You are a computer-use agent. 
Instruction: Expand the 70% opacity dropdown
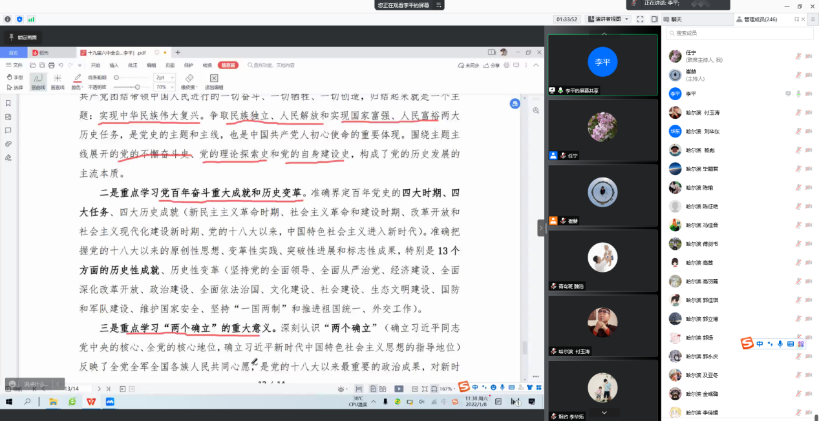[x=166, y=87]
